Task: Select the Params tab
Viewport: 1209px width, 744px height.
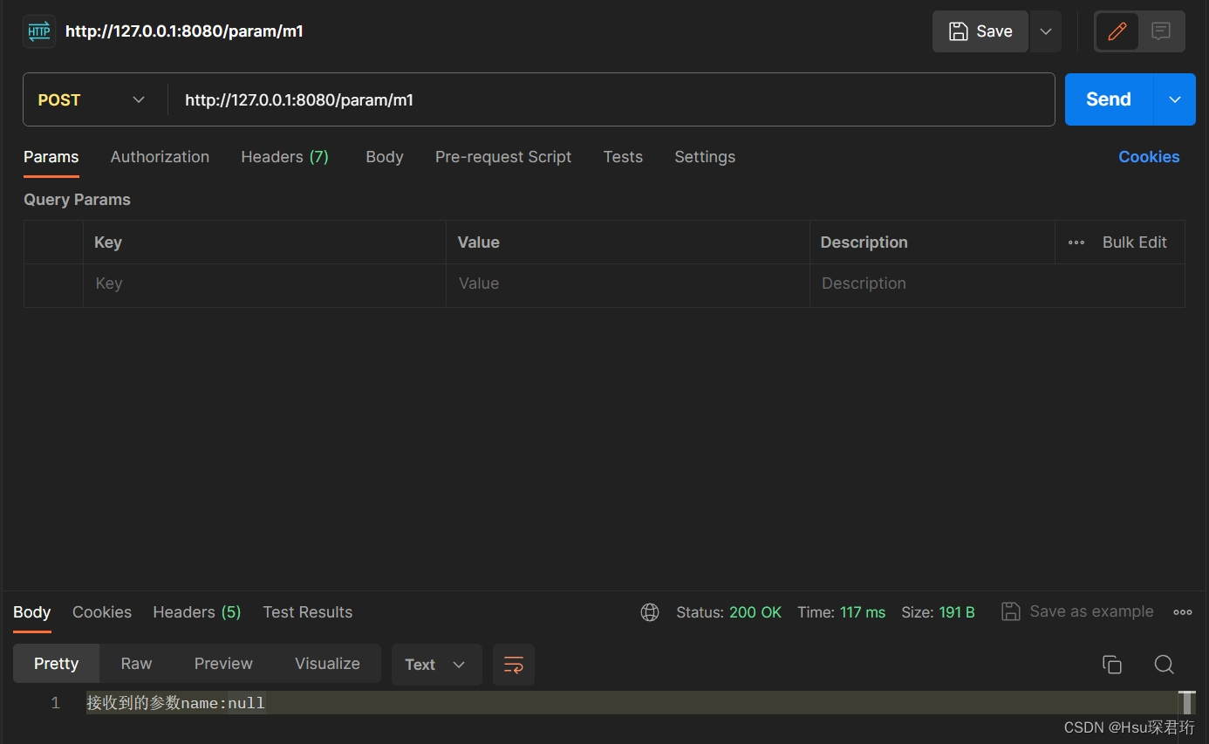Action: click(x=51, y=157)
